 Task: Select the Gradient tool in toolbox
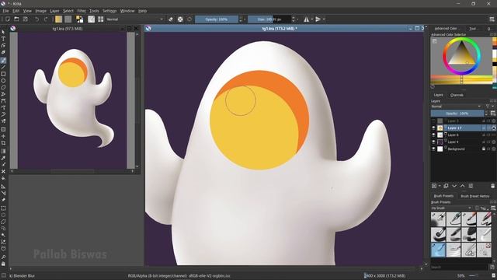pyautogui.click(x=3, y=151)
